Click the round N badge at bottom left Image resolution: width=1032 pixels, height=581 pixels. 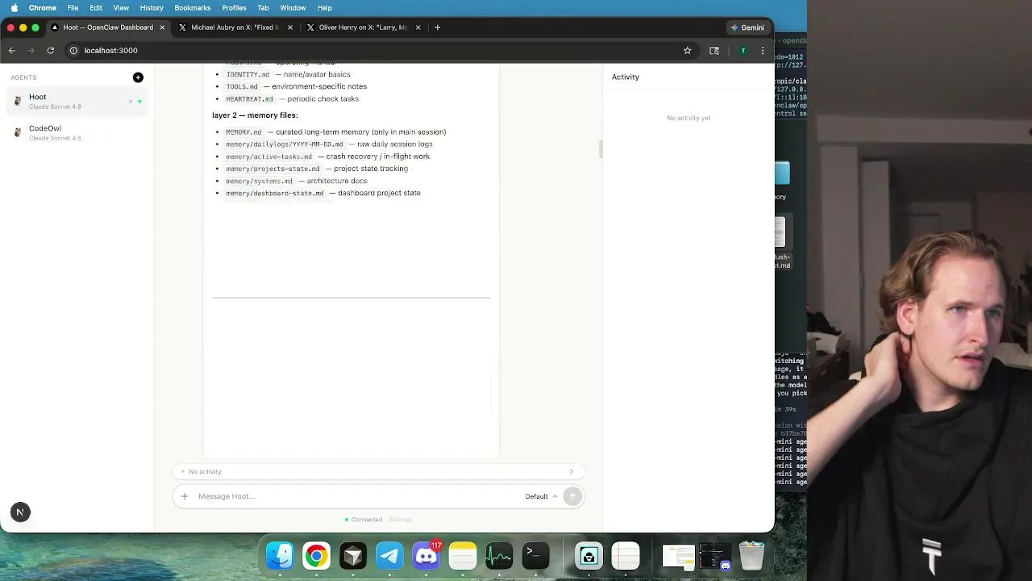pyautogui.click(x=20, y=512)
